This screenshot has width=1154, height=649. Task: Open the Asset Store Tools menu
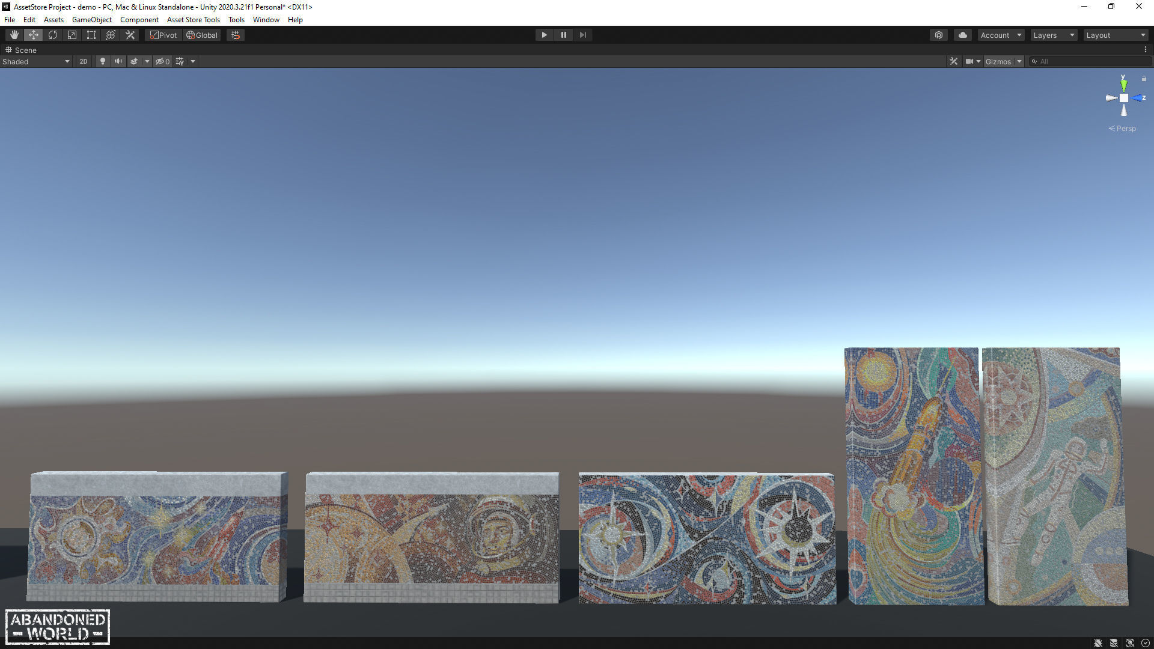193,20
